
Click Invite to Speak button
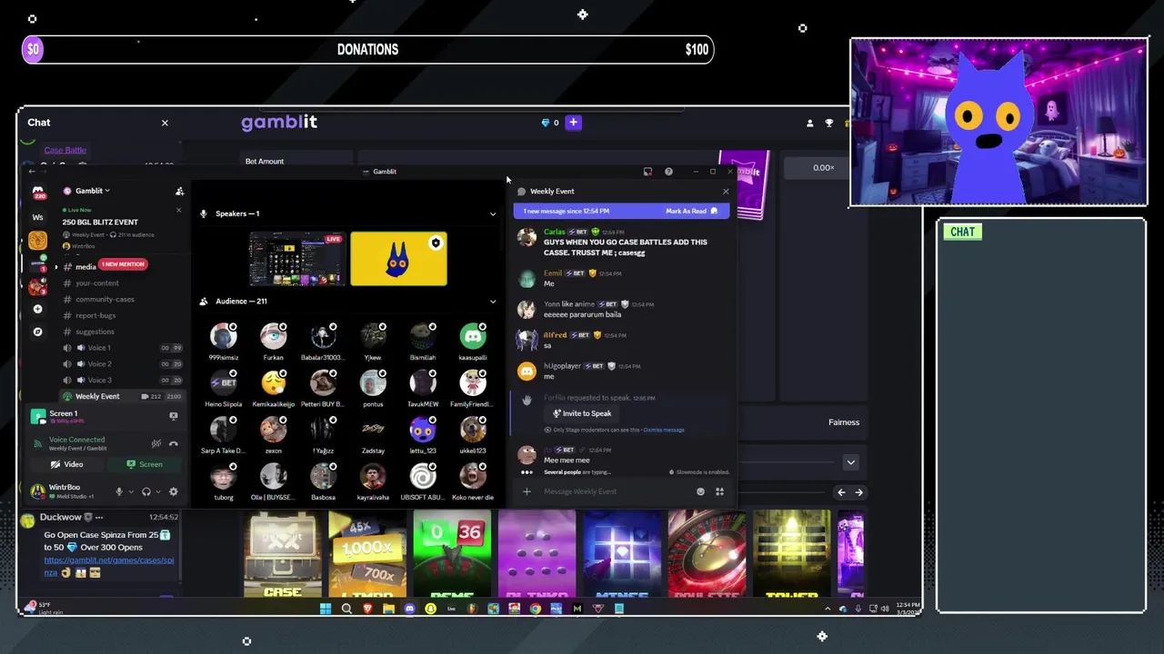point(582,413)
